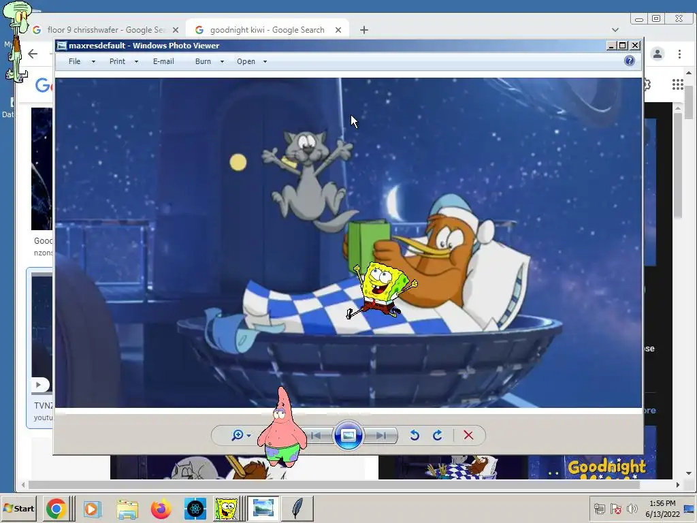Click the Start button
This screenshot has height=523, width=697.
(18, 508)
